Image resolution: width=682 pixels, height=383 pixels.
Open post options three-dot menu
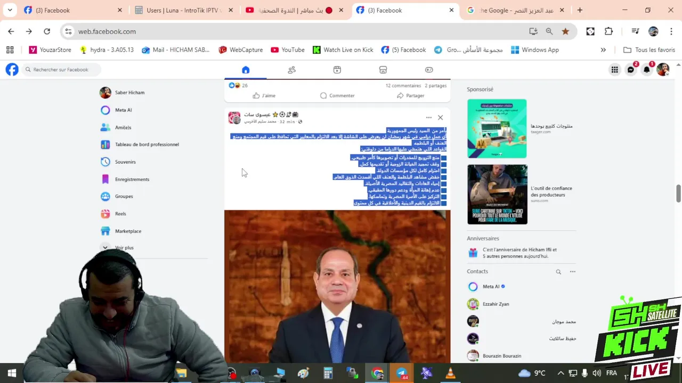[428, 118]
